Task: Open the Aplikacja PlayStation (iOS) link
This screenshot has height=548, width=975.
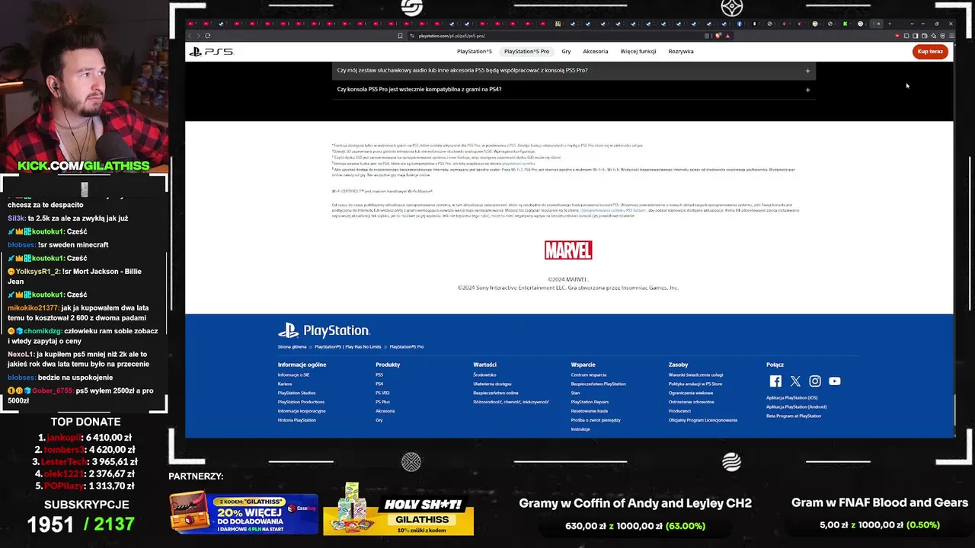Action: [792, 398]
